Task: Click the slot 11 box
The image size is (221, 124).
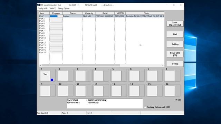Action: coord(81,91)
